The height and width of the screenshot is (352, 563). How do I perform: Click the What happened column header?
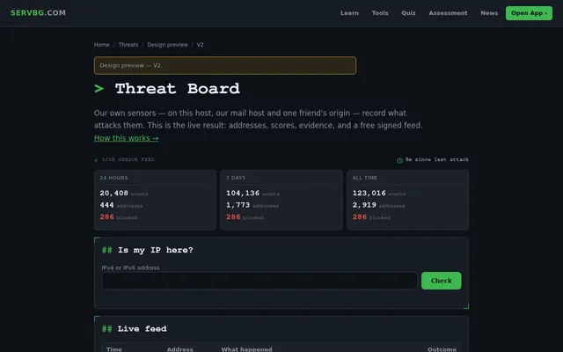246,349
